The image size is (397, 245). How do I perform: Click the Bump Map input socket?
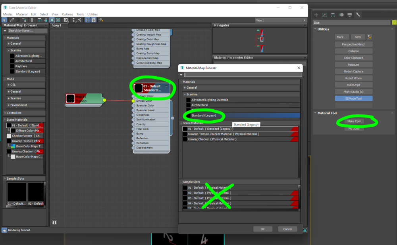coord(133,49)
